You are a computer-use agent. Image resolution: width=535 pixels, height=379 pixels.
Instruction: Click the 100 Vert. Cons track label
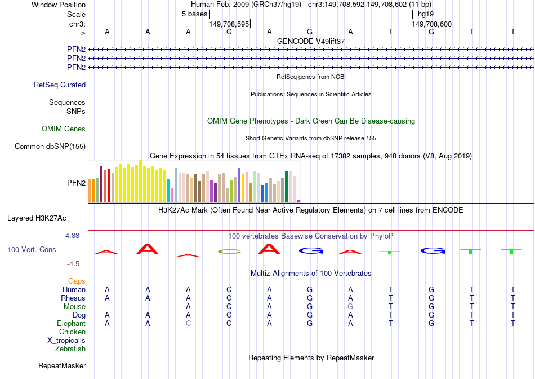point(32,249)
